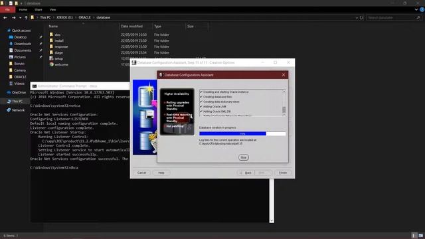Select 'Creating and starting Oracle instance' row
This screenshot has height=239, width=425.
[224, 92]
